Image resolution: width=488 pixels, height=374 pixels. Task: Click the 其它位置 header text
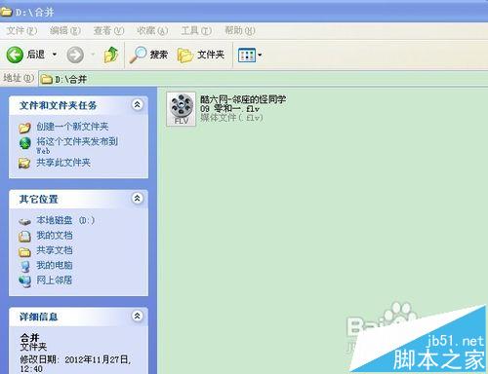[39, 199]
